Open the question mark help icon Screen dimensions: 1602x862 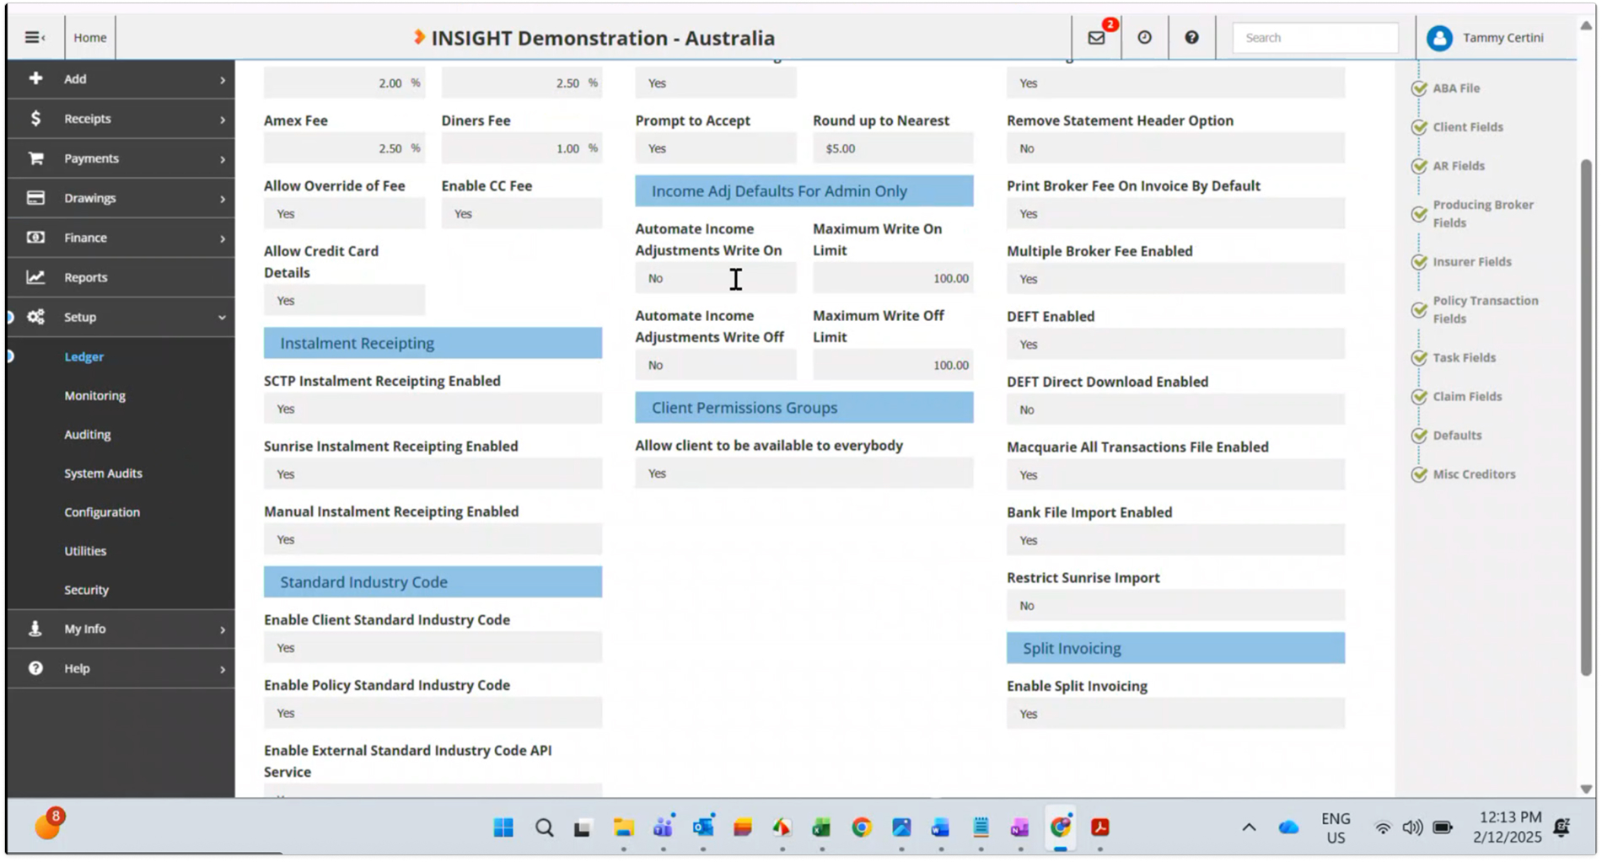tap(1191, 37)
